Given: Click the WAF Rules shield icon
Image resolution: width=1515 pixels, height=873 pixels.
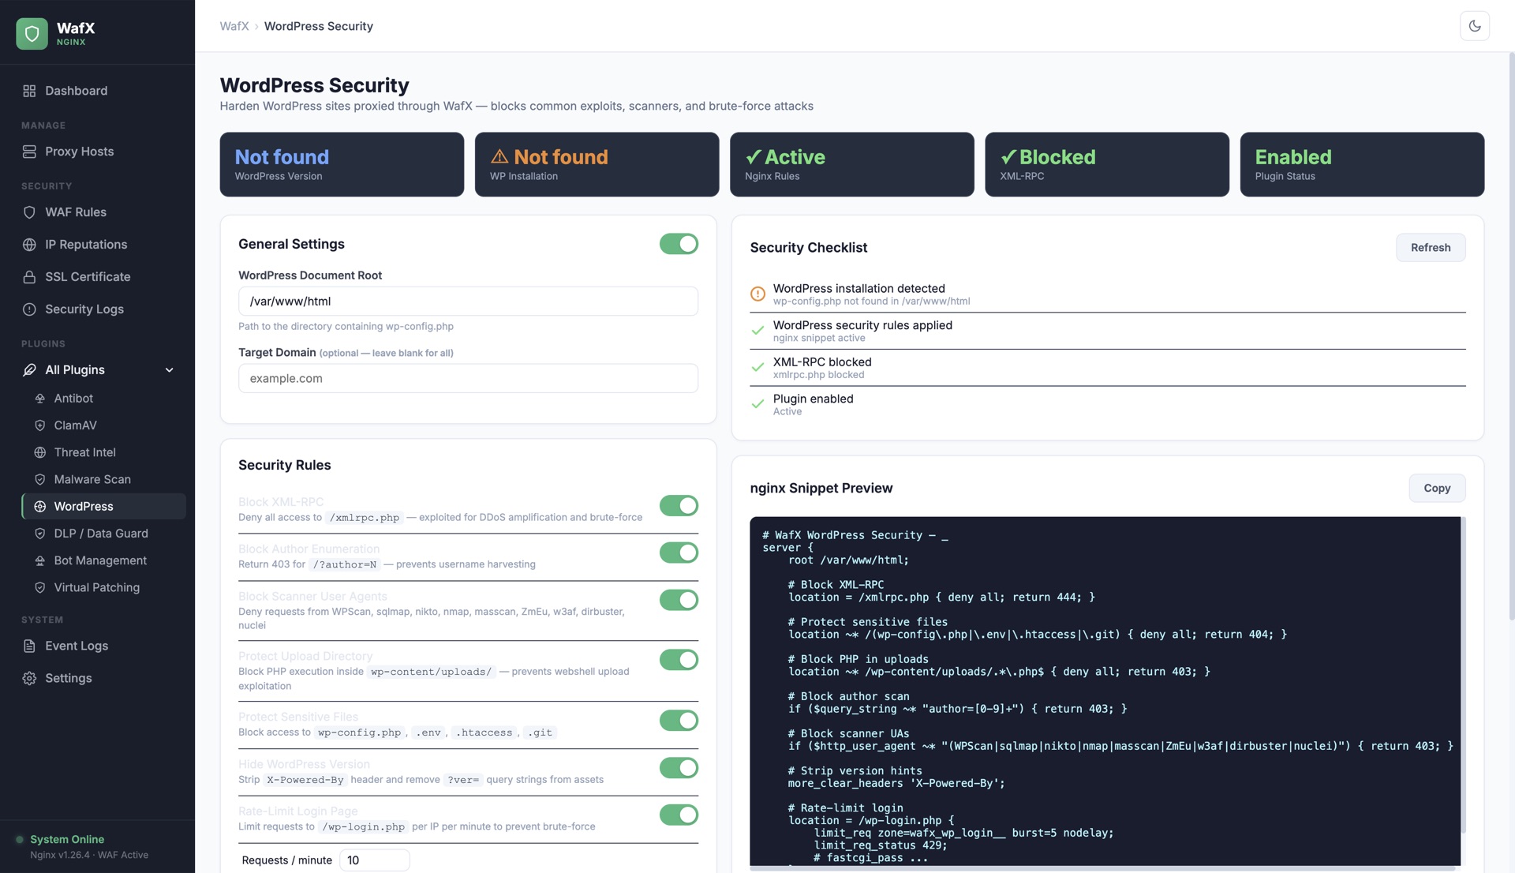Looking at the screenshot, I should point(29,212).
